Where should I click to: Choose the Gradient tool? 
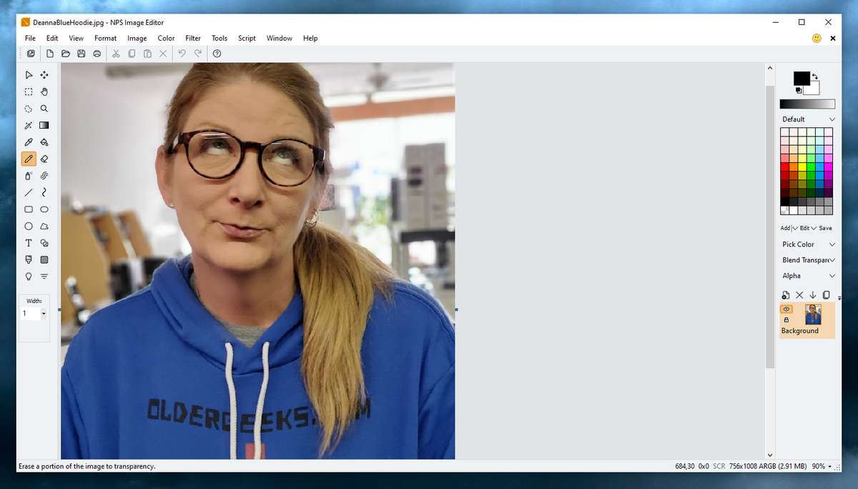pos(44,125)
